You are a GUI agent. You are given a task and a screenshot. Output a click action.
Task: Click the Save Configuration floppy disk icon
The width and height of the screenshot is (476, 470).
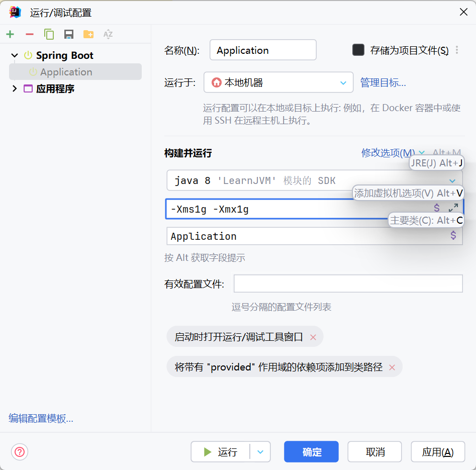69,34
